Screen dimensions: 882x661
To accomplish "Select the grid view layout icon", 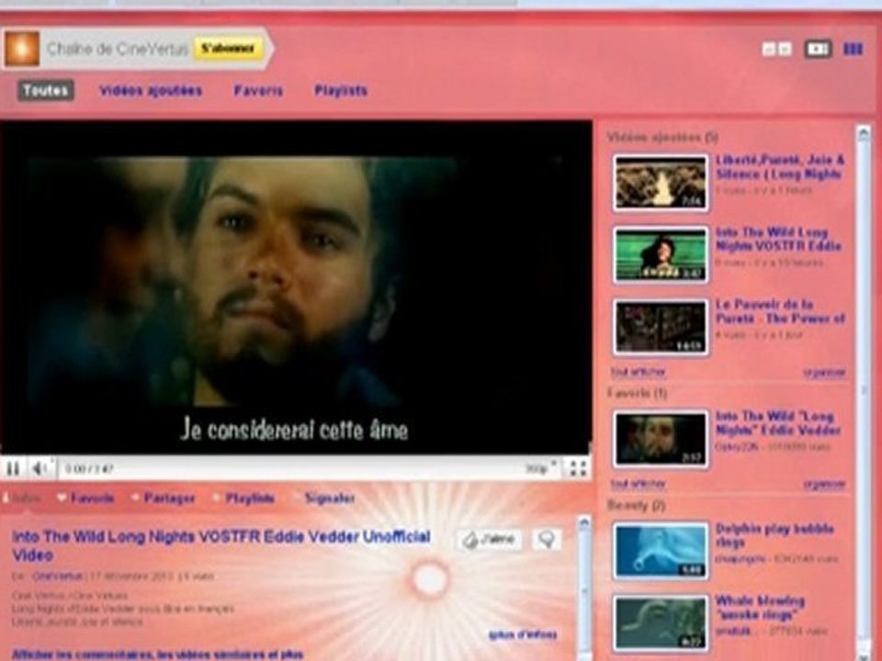I will point(853,50).
